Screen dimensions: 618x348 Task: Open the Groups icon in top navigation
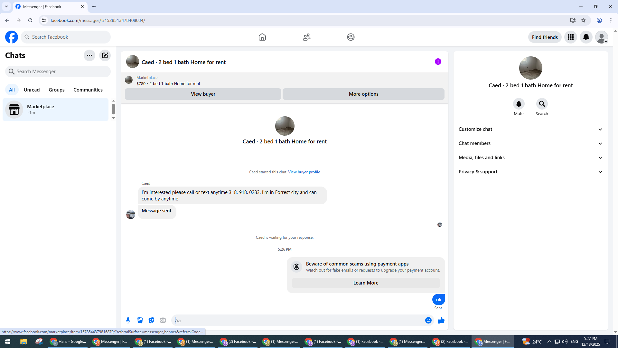click(351, 37)
